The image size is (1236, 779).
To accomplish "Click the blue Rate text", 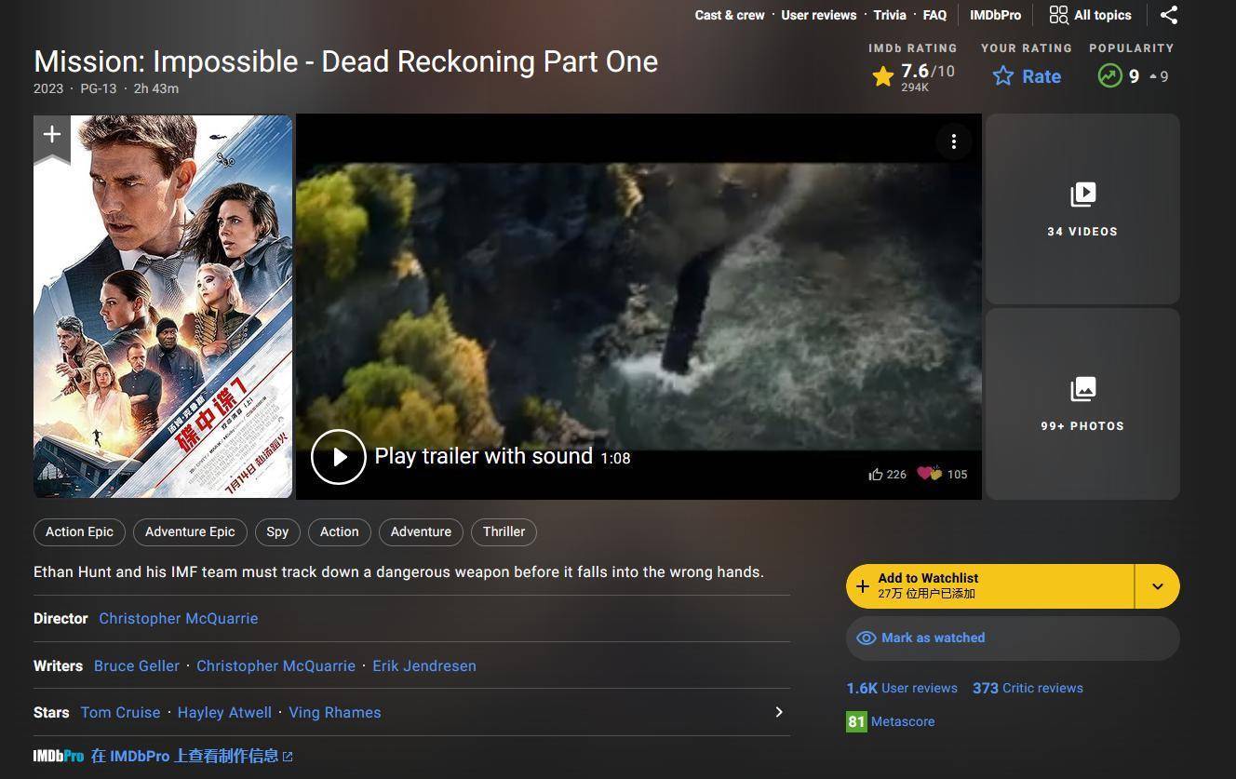I will coord(1041,76).
